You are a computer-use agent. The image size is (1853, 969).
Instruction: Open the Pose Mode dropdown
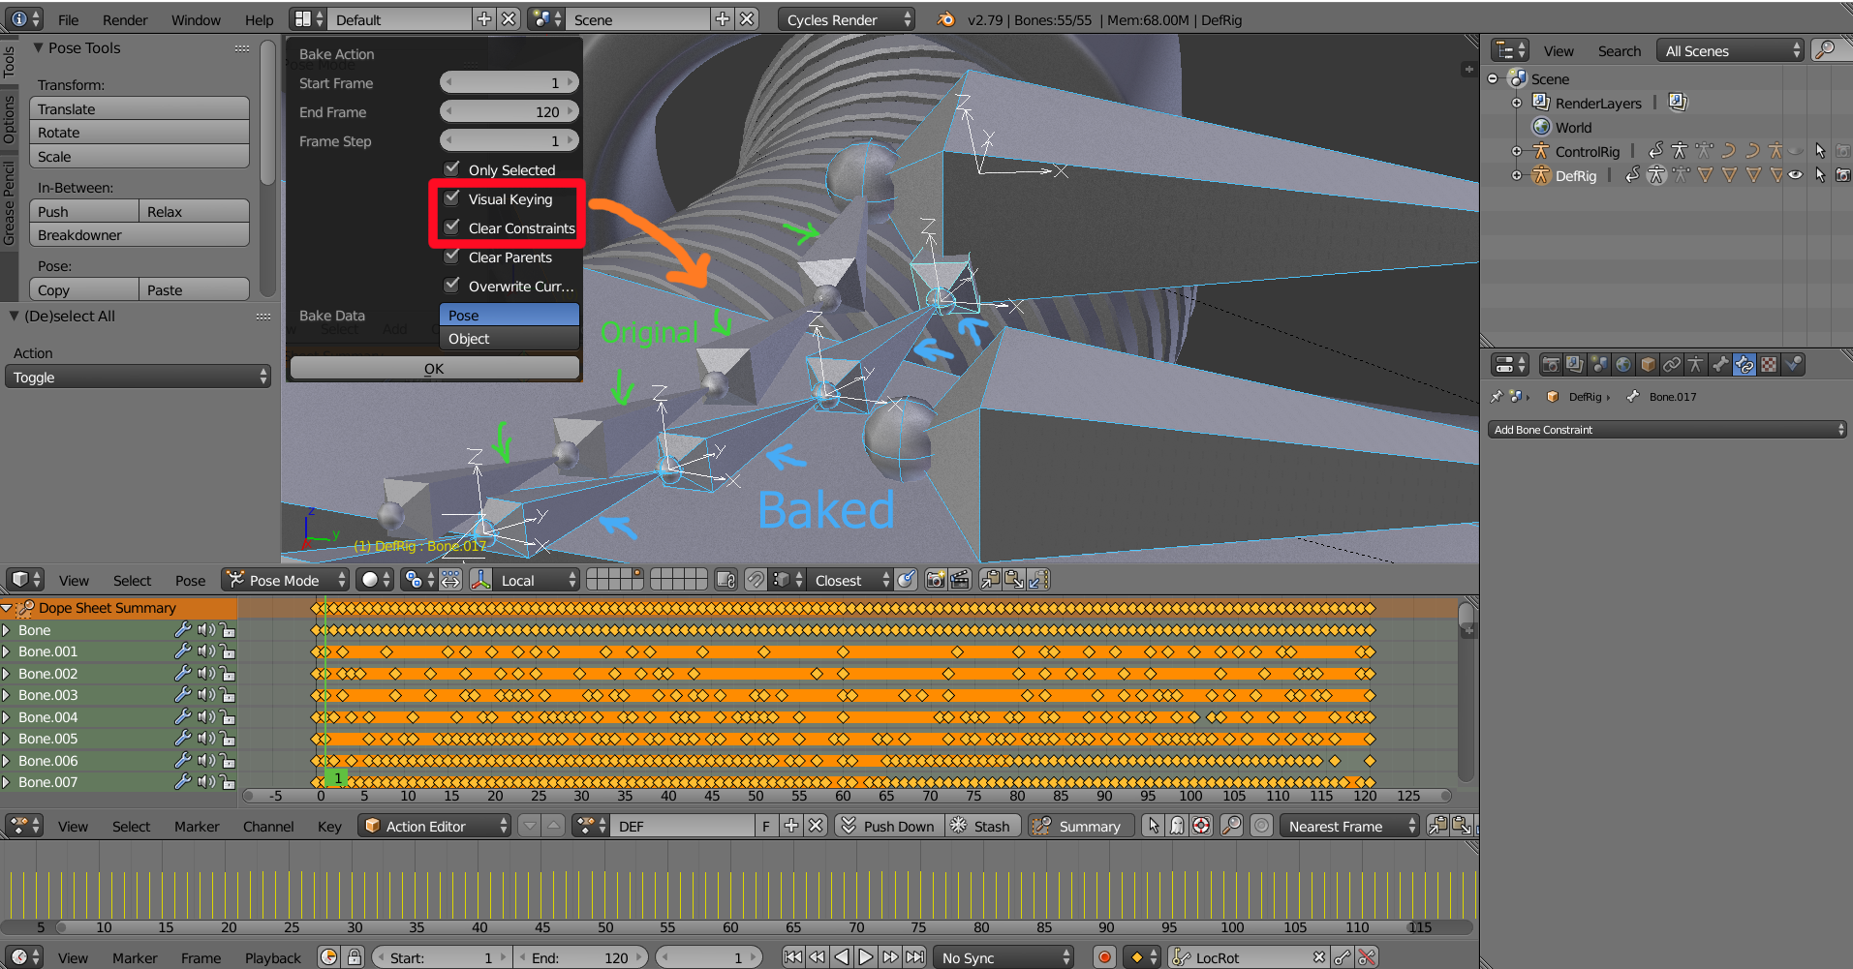[284, 580]
